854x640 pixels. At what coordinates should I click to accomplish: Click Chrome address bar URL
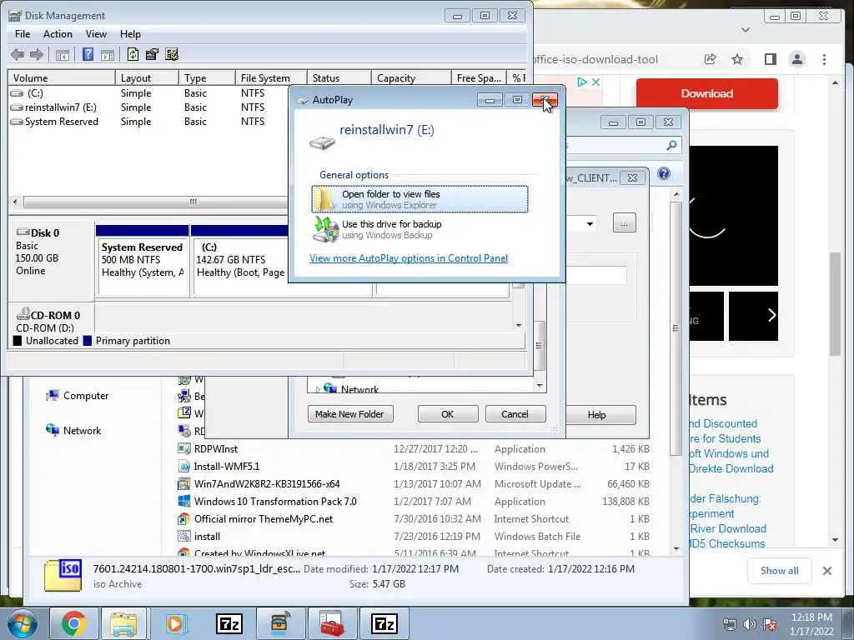click(x=595, y=59)
